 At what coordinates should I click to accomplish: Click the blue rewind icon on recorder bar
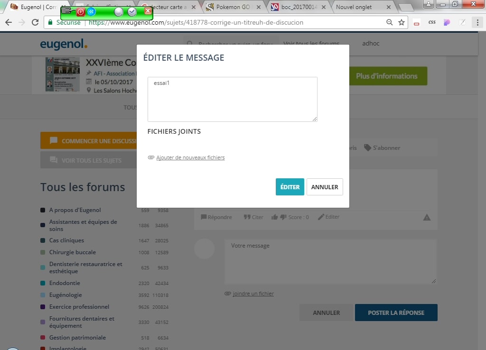click(91, 11)
